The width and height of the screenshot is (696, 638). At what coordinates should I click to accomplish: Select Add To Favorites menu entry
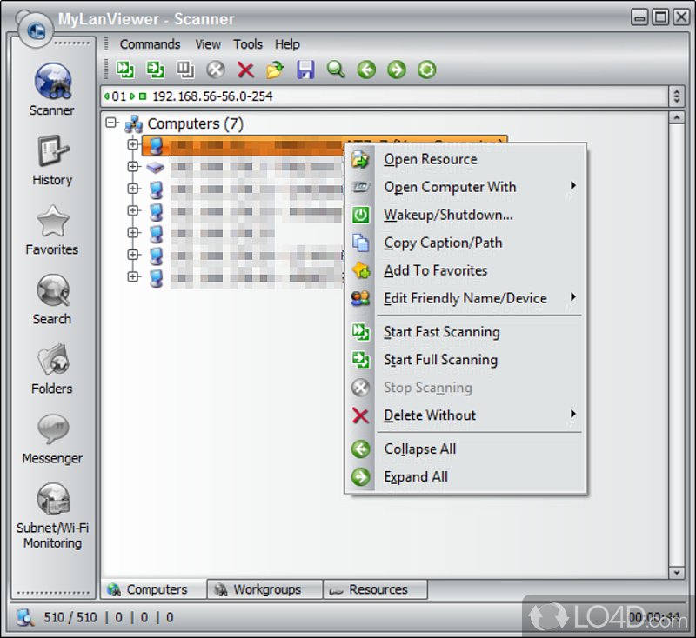coord(435,270)
